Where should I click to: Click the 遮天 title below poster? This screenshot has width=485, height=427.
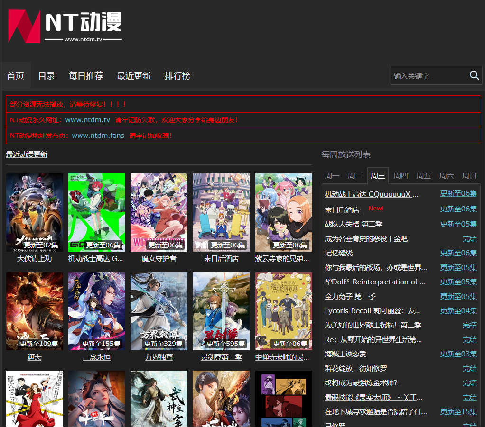point(34,357)
